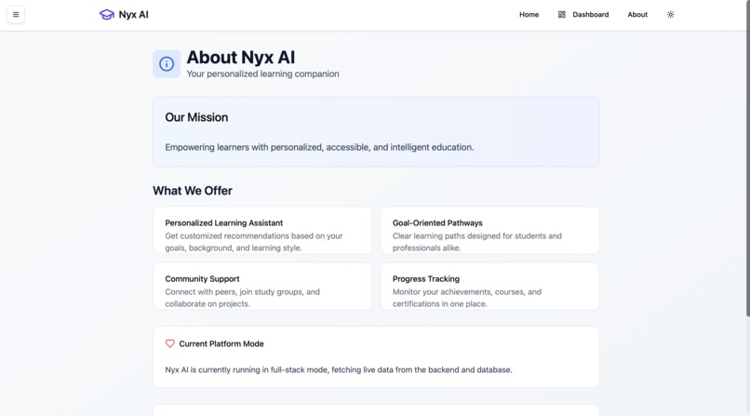Click 'Your personalized learning companion' subtitle
Viewport: 750px width, 416px height.
click(x=262, y=74)
